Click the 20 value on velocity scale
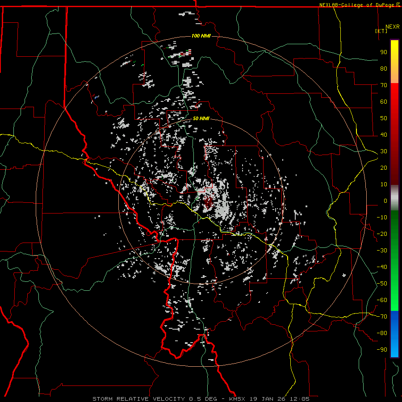 coord(384,167)
